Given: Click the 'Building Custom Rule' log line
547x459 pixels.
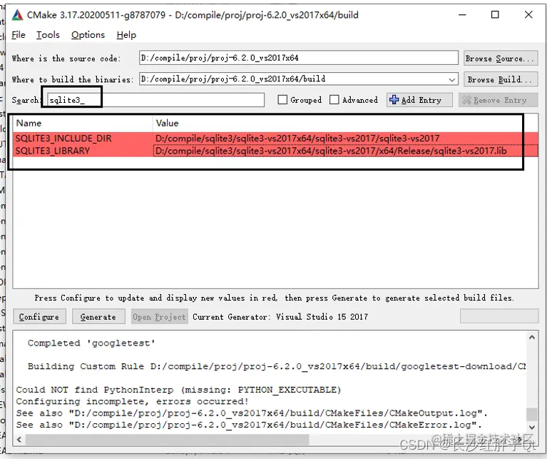Looking at the screenshot, I should click(x=277, y=366).
